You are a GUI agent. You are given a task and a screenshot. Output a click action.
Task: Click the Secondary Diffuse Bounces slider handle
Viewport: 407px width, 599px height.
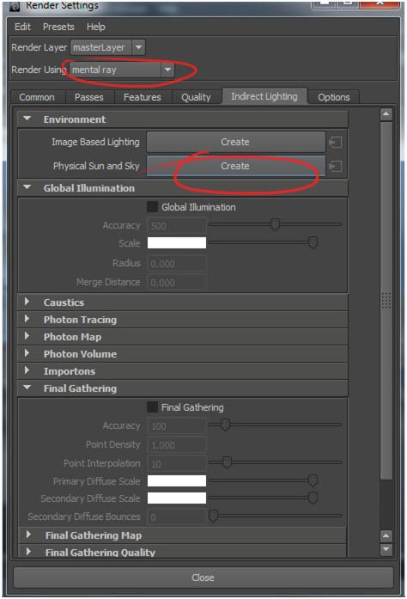pyautogui.click(x=213, y=516)
